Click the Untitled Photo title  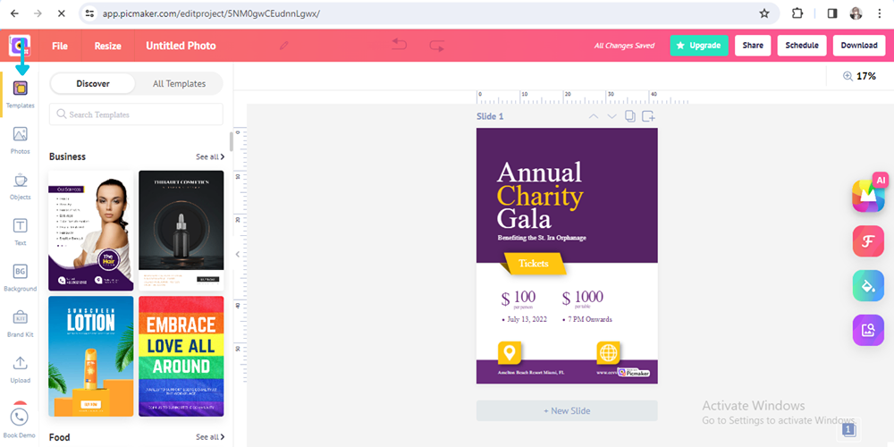point(181,46)
